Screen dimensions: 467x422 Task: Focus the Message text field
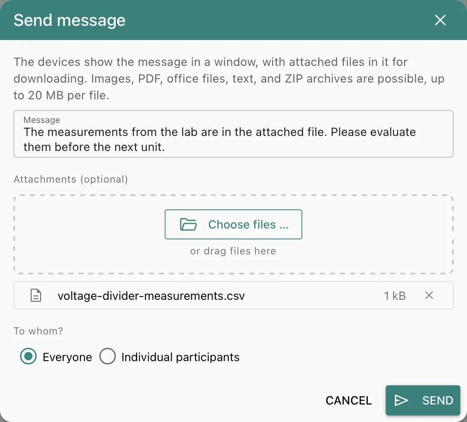point(233,134)
